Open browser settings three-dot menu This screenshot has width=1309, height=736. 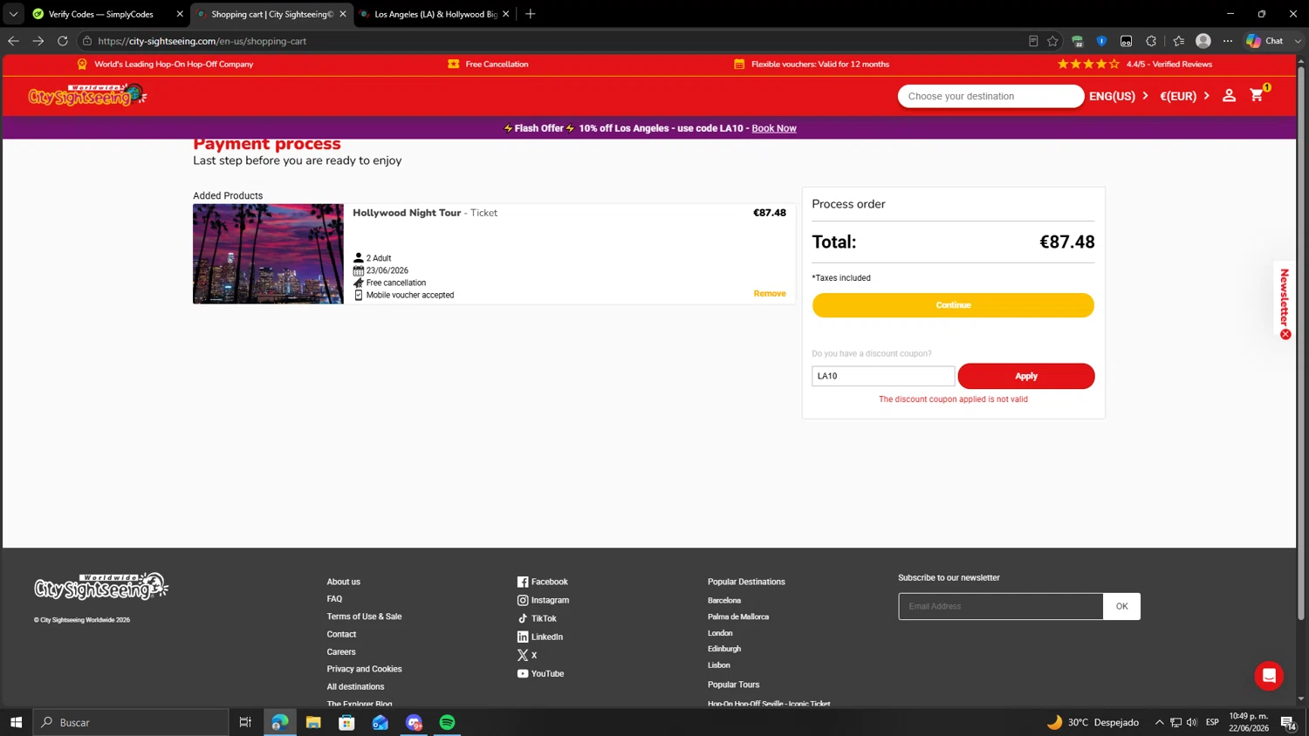point(1228,41)
